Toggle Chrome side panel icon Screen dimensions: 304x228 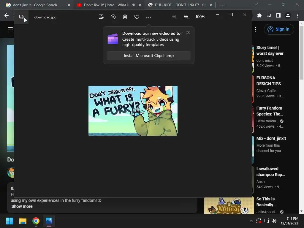pos(278,15)
